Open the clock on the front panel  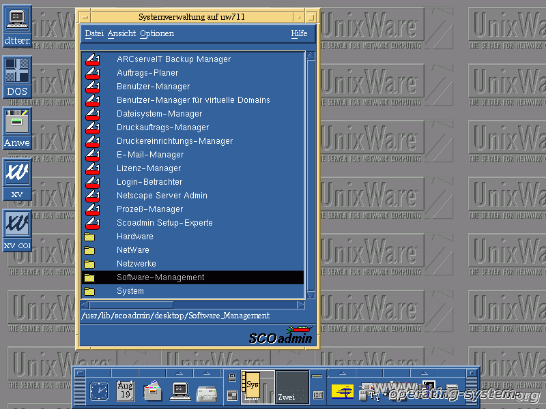coord(99,391)
